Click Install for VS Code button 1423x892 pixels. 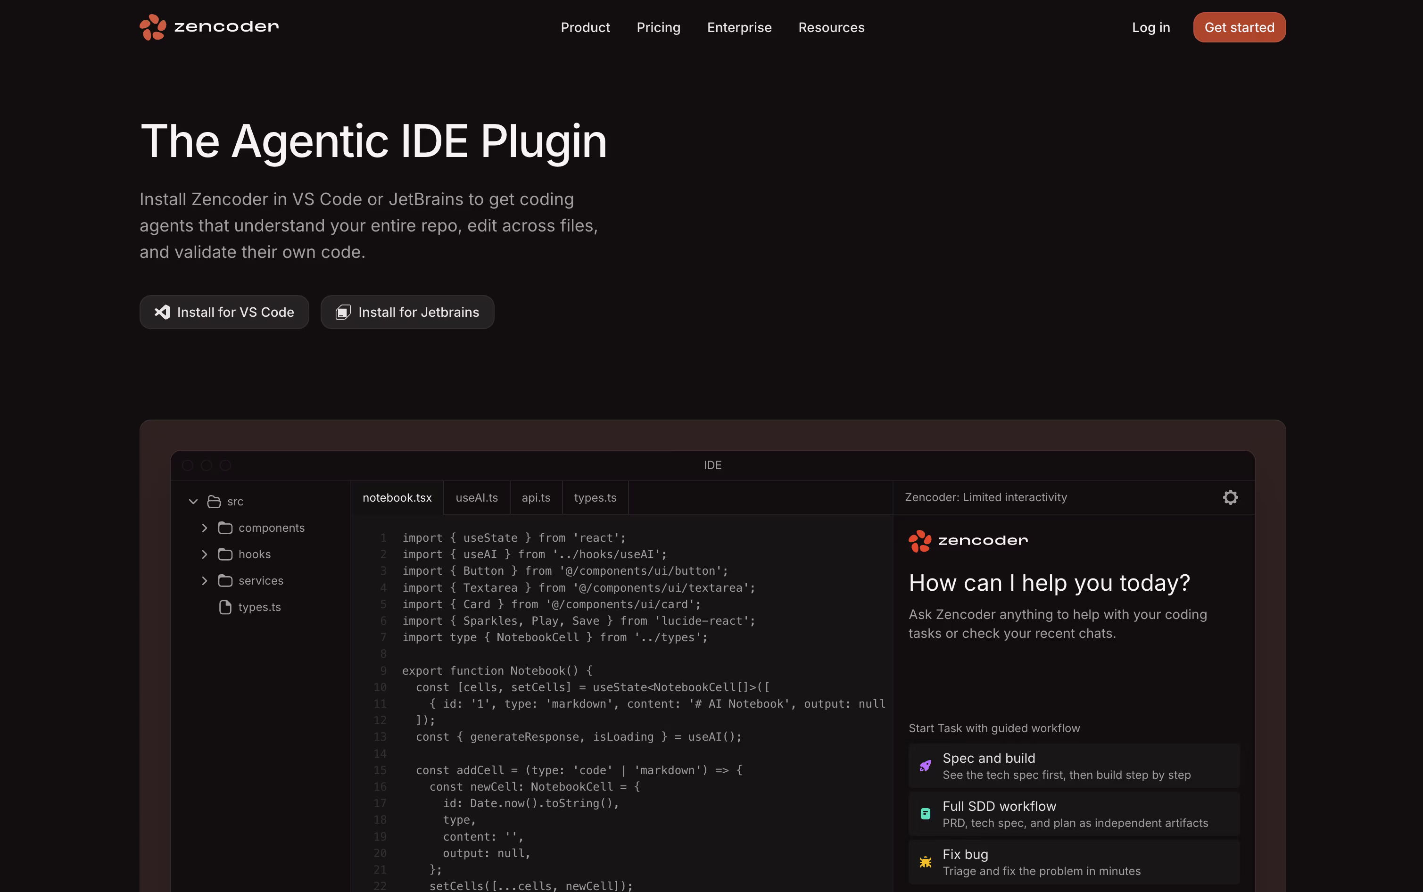pyautogui.click(x=224, y=312)
